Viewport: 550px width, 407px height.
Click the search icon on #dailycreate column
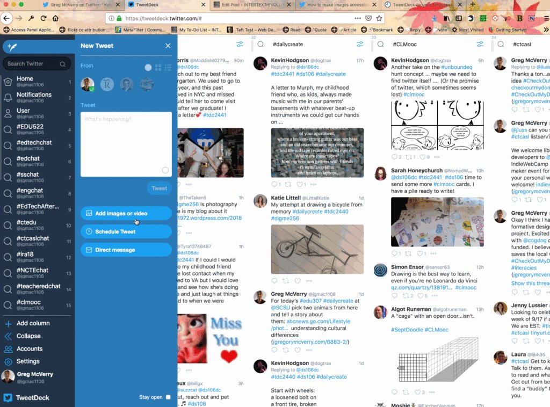point(260,44)
